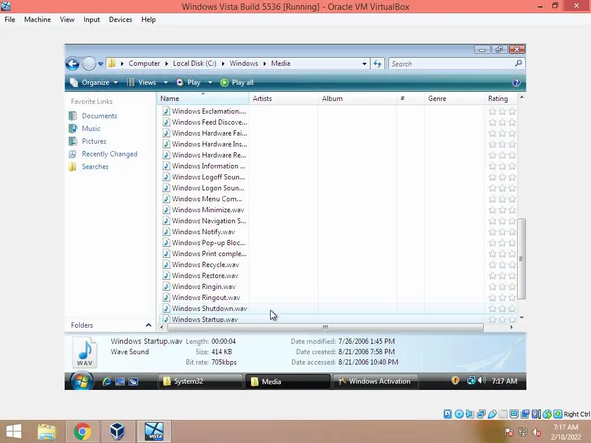This screenshot has width=591, height=443.
Task: Click the Vista volume speaker tray icon
Action: click(x=482, y=381)
